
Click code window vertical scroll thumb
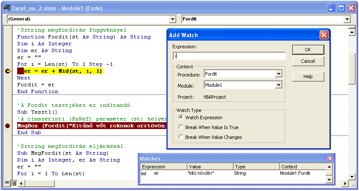351,69
